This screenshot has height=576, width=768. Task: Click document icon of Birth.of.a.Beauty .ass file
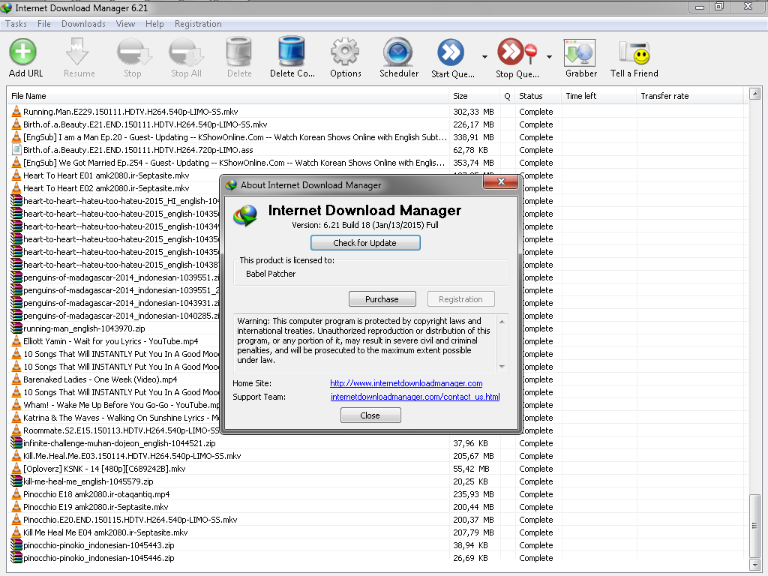click(16, 149)
